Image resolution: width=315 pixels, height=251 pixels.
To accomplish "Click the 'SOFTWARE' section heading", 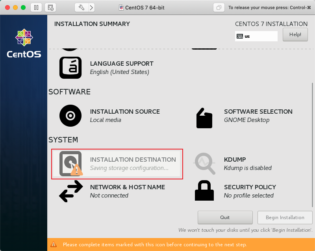I will pyautogui.click(x=70, y=92).
